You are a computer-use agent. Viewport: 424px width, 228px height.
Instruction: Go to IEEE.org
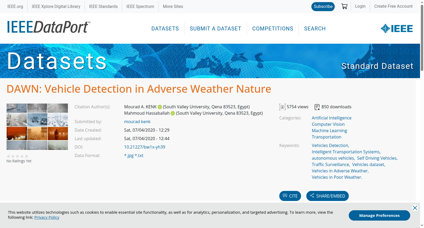pyautogui.click(x=15, y=6)
